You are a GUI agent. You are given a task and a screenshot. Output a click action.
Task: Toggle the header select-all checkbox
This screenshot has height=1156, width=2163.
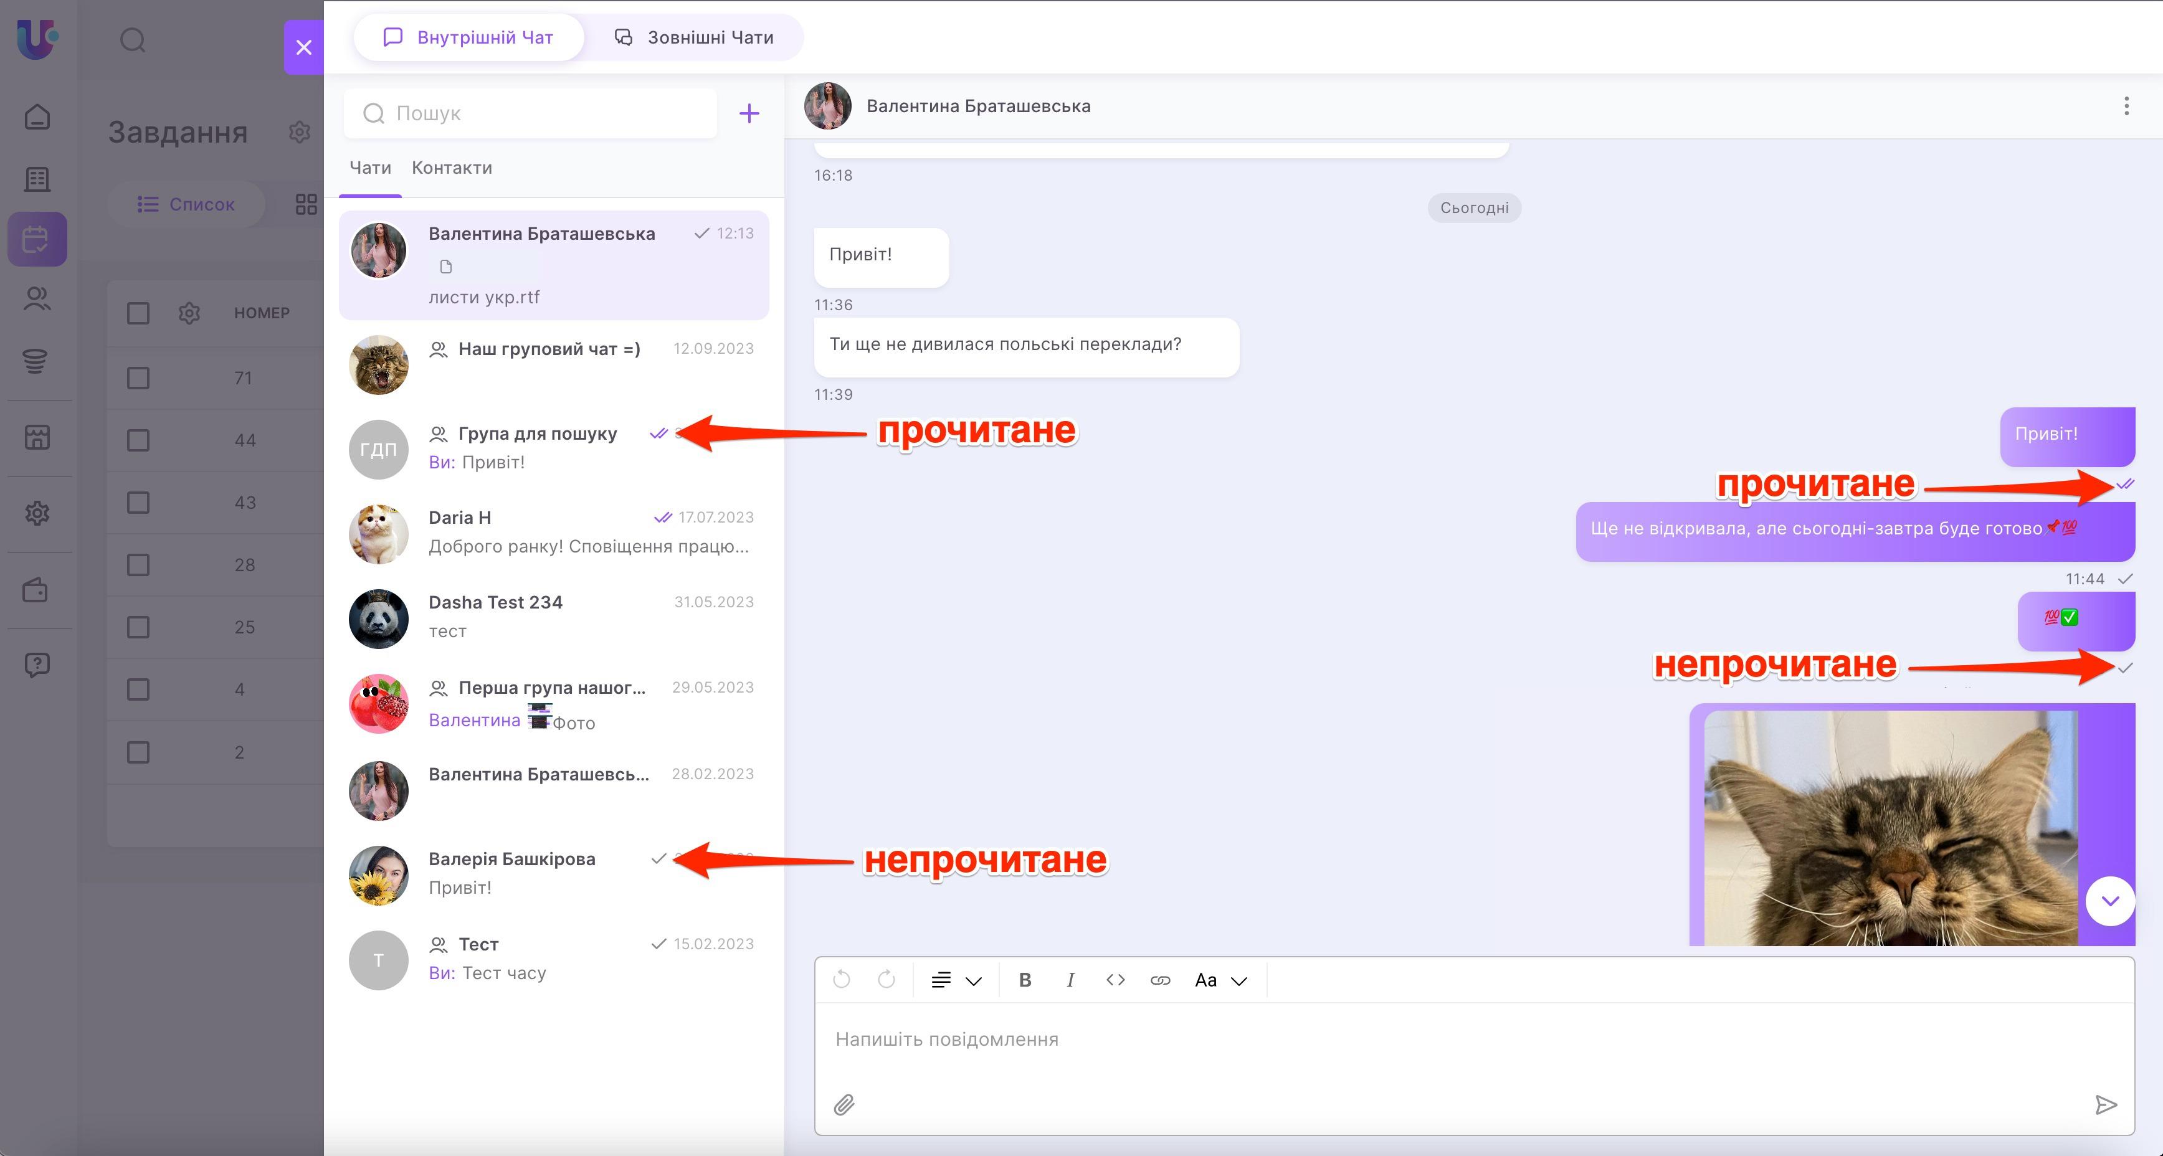point(138,313)
